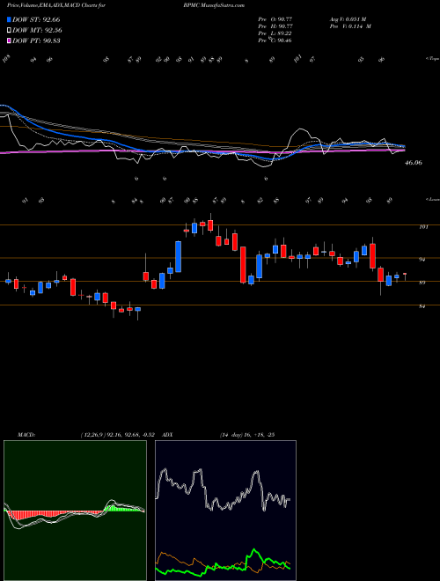Click the blue DOW ST legend swatch
This screenshot has height=581, width=440.
pos(10,19)
